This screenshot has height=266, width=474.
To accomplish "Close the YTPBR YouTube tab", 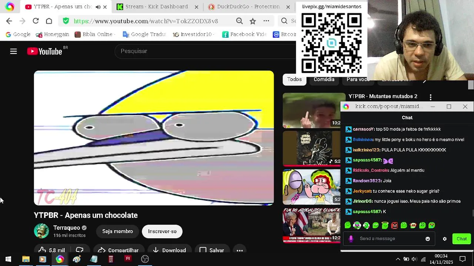I will click(105, 7).
